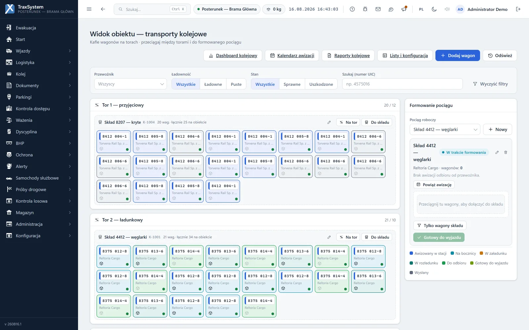This screenshot has height=330, width=529.
Task: Show only Sprawne wagons
Action: (x=292, y=84)
